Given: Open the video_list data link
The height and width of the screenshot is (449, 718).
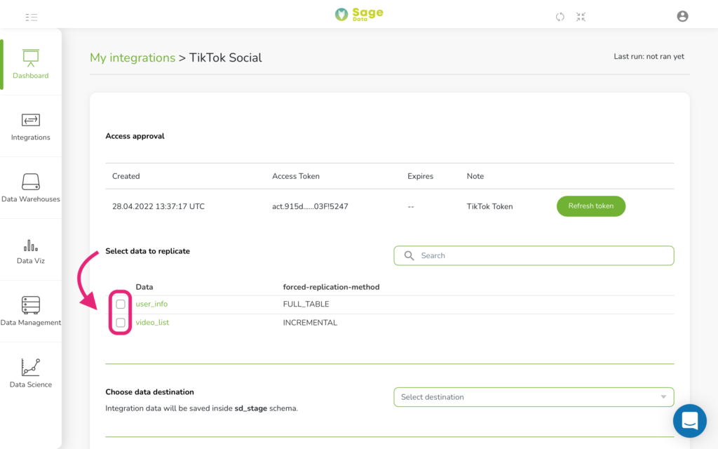Looking at the screenshot, I should [x=152, y=323].
